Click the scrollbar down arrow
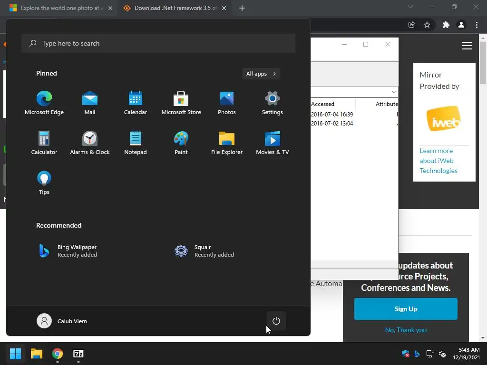The image size is (487, 365). tap(483, 338)
